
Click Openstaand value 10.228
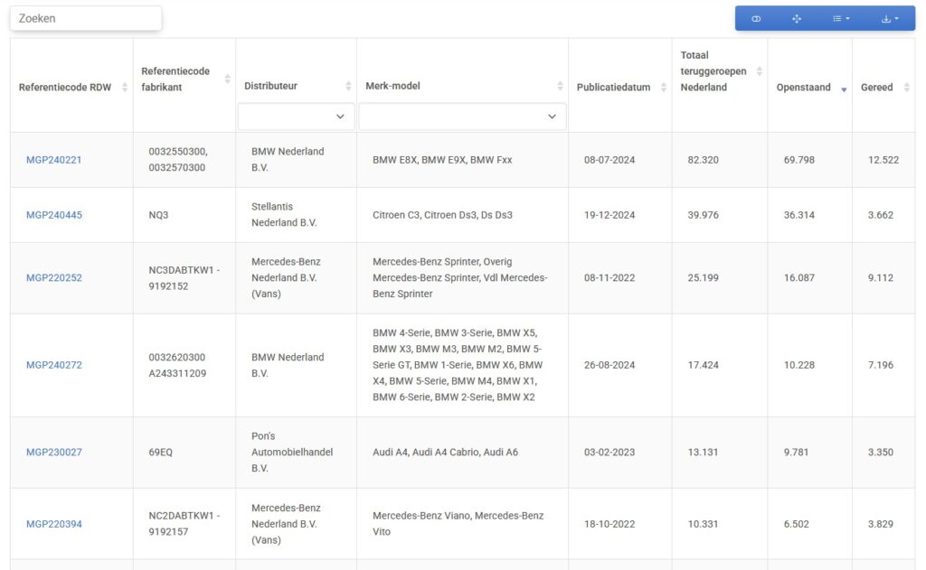pos(799,365)
